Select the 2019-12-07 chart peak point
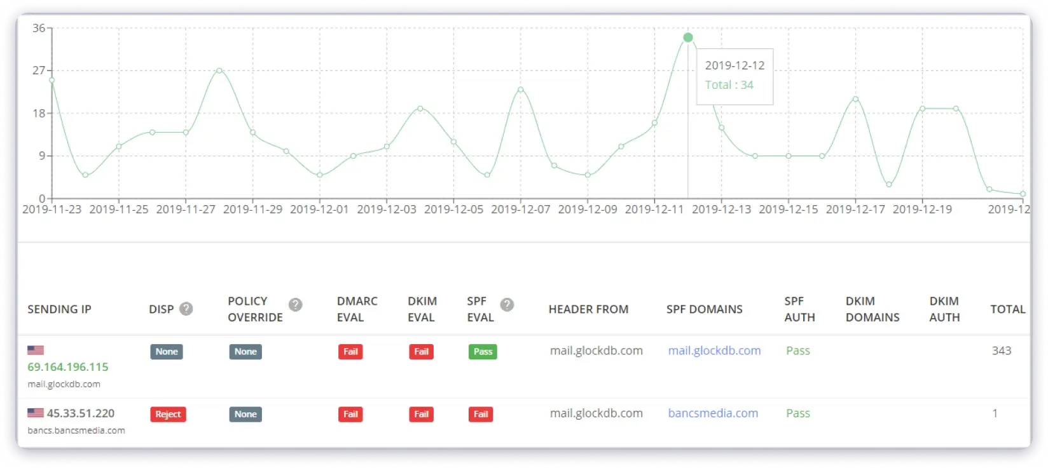 (x=521, y=90)
